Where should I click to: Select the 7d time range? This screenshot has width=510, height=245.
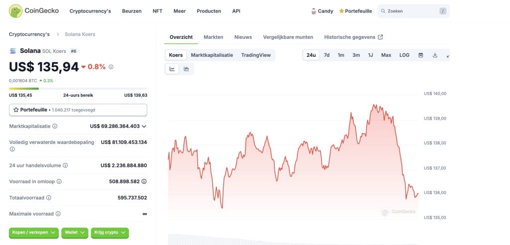click(327, 55)
